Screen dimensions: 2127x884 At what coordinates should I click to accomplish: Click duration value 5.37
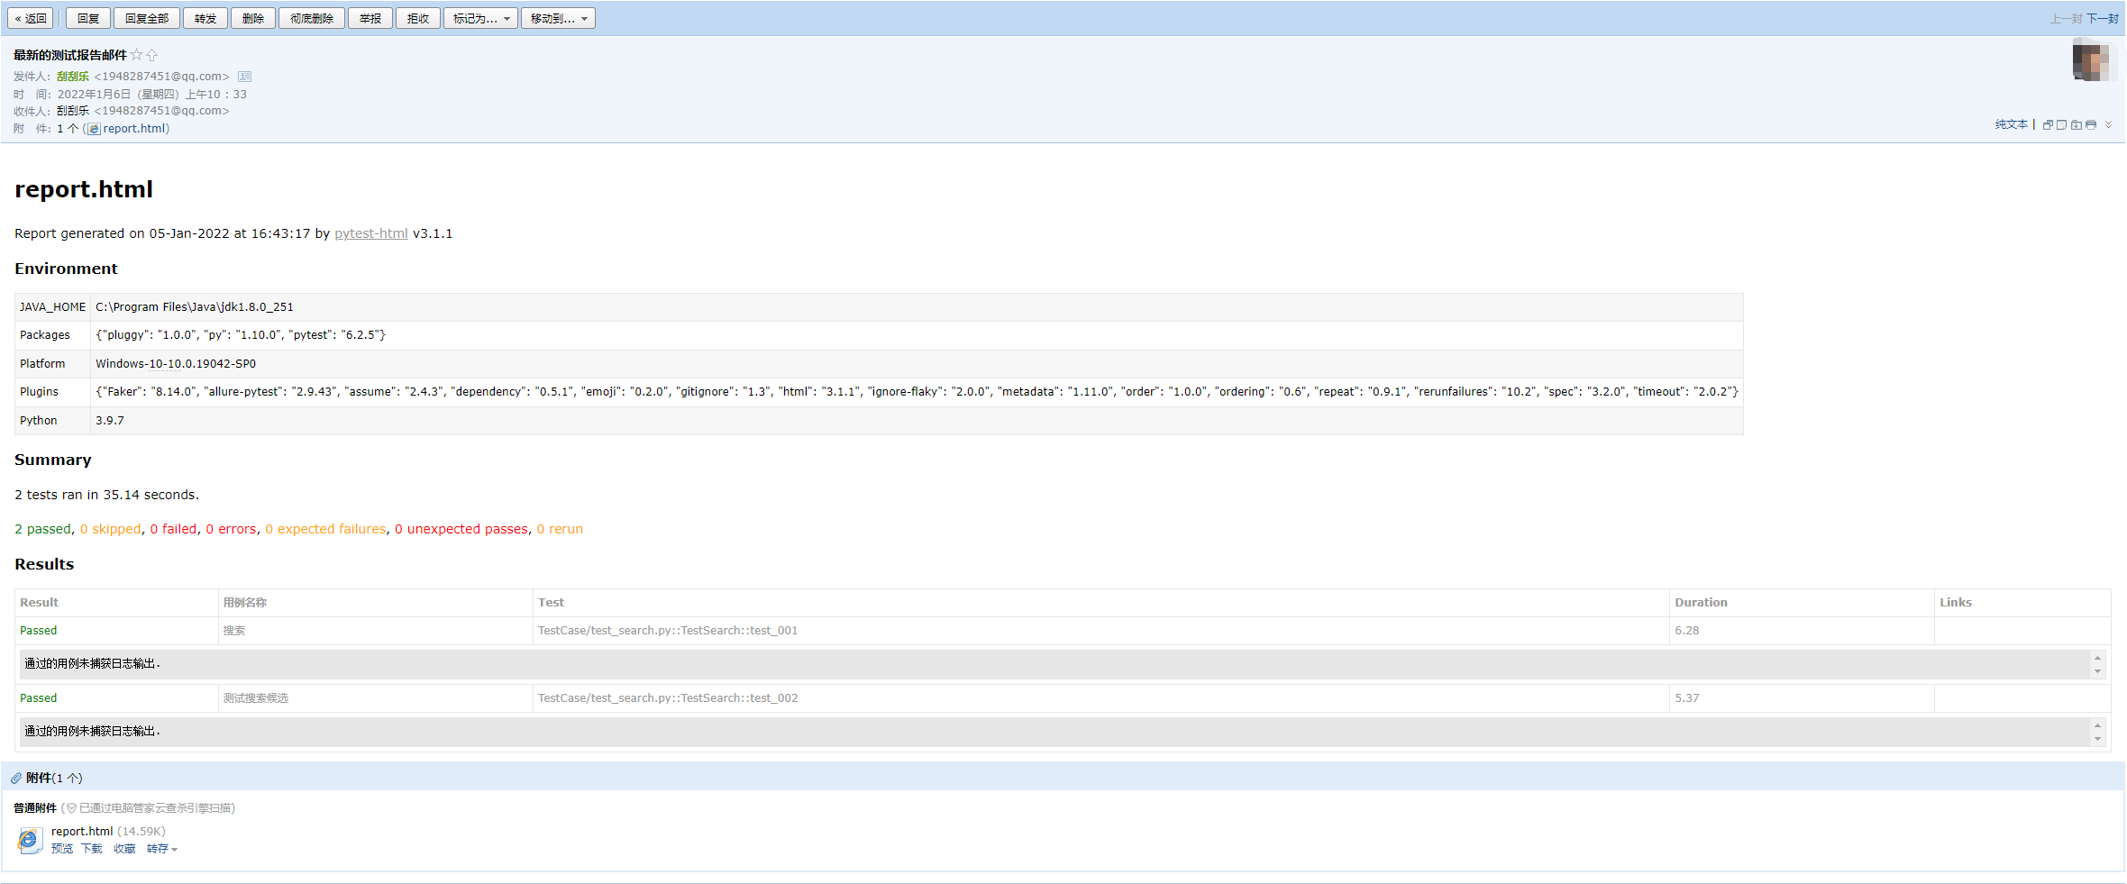[x=1687, y=698]
